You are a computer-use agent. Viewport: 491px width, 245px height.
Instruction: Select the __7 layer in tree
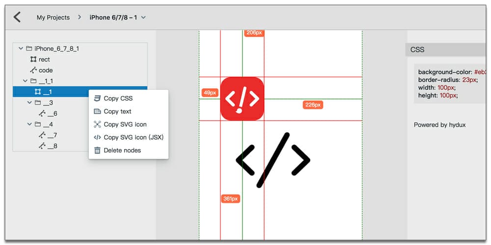(x=52, y=135)
